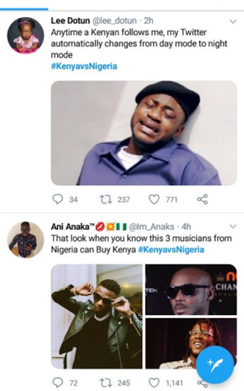Open @Im_Anaks handle
The width and height of the screenshot is (244, 391).
(152, 227)
